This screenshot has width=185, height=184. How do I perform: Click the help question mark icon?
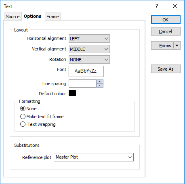(157, 6)
